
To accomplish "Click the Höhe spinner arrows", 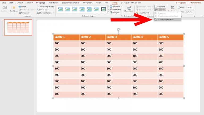I will (x=193, y=8).
